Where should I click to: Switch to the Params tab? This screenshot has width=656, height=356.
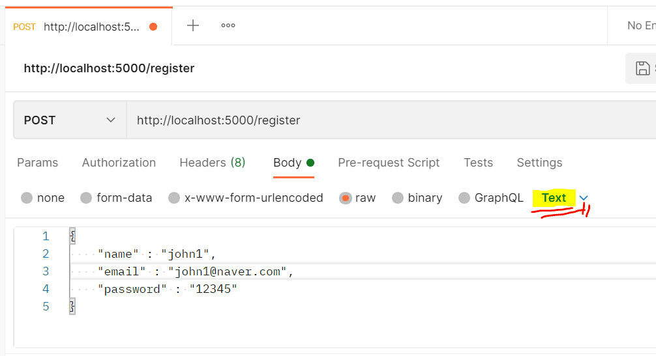(38, 162)
